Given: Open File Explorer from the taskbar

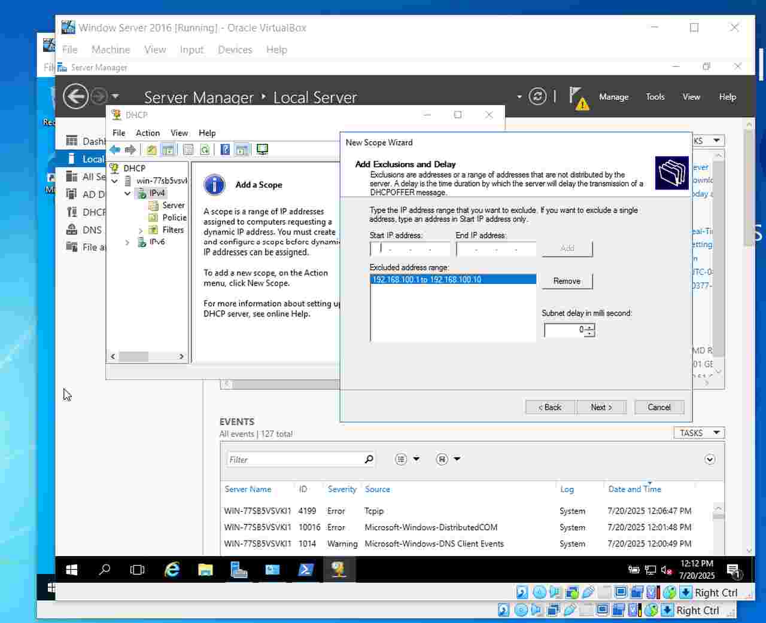Looking at the screenshot, I should coord(205,570).
